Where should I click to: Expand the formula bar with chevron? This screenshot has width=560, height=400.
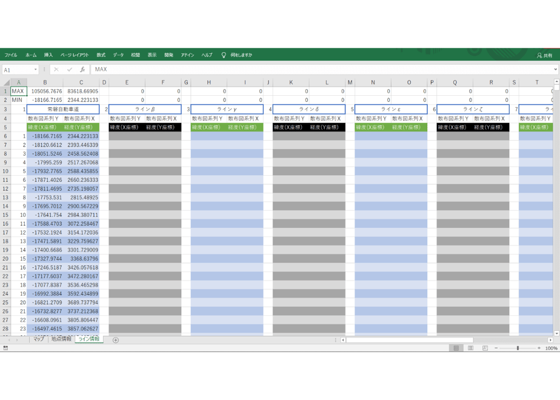pos(555,70)
